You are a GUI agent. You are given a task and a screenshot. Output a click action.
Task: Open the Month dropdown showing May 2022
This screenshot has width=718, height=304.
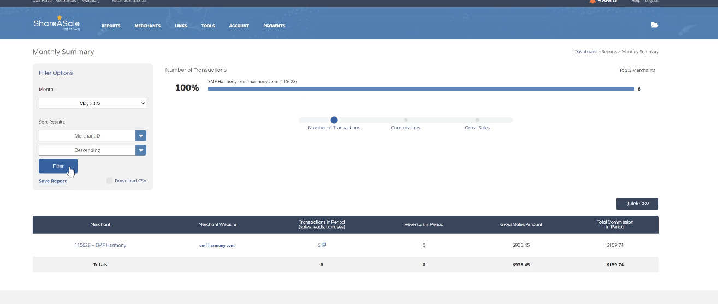pos(92,103)
